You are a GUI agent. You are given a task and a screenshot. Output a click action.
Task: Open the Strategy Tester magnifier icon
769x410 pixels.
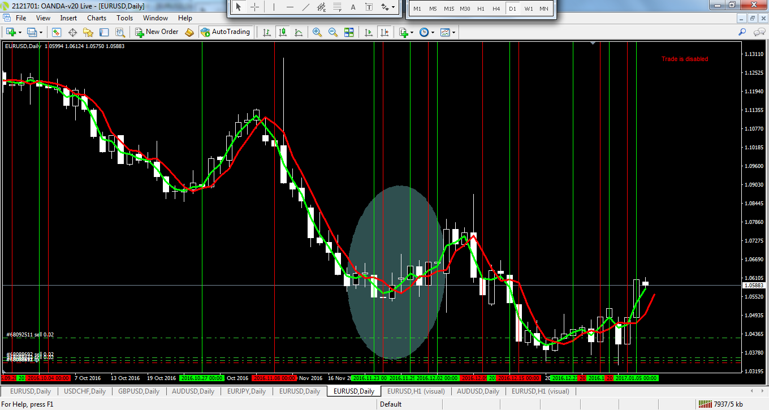click(x=120, y=32)
